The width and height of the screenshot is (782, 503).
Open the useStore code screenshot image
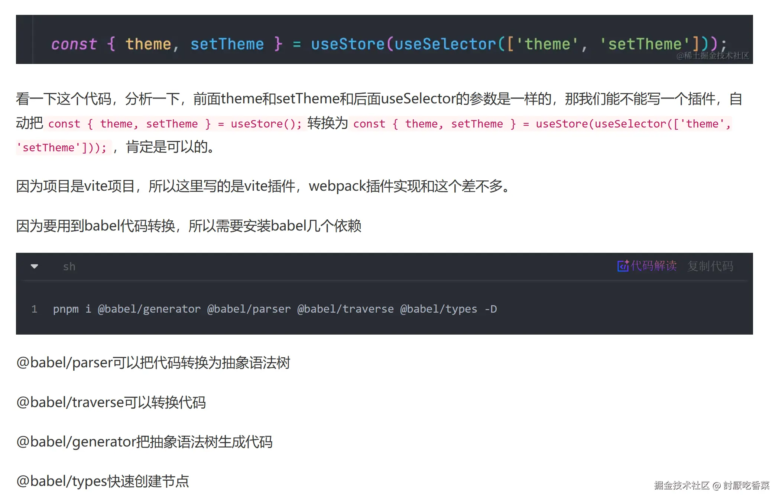(384, 39)
